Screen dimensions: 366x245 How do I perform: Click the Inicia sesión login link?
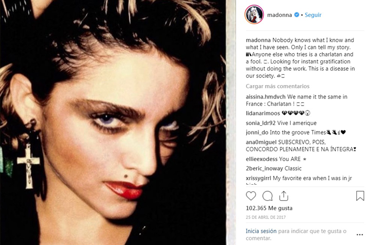(261, 231)
